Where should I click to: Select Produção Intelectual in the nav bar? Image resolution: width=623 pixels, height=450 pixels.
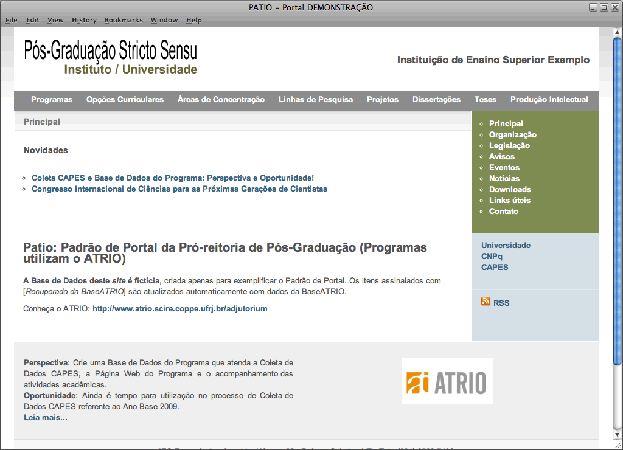(x=549, y=100)
